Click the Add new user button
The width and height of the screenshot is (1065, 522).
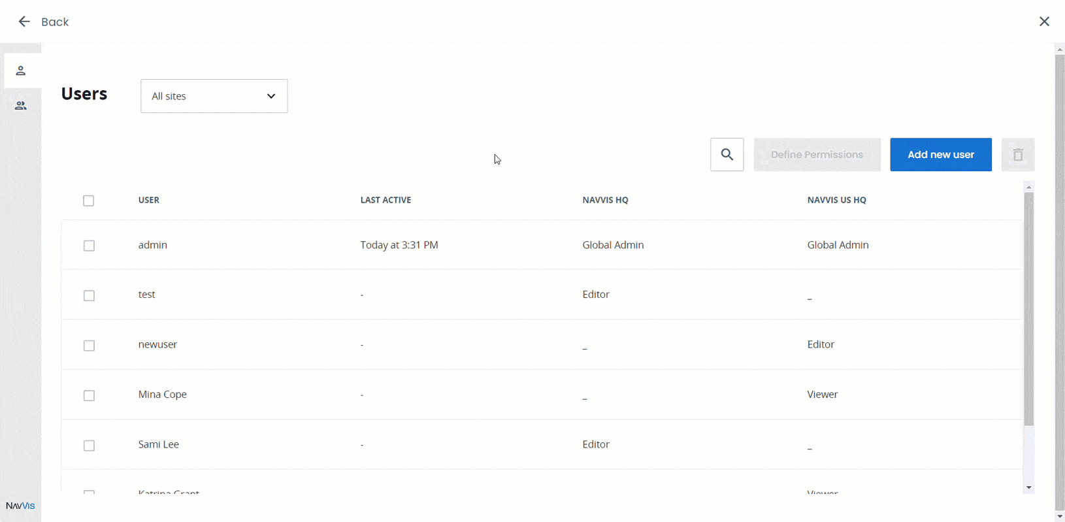coord(940,155)
